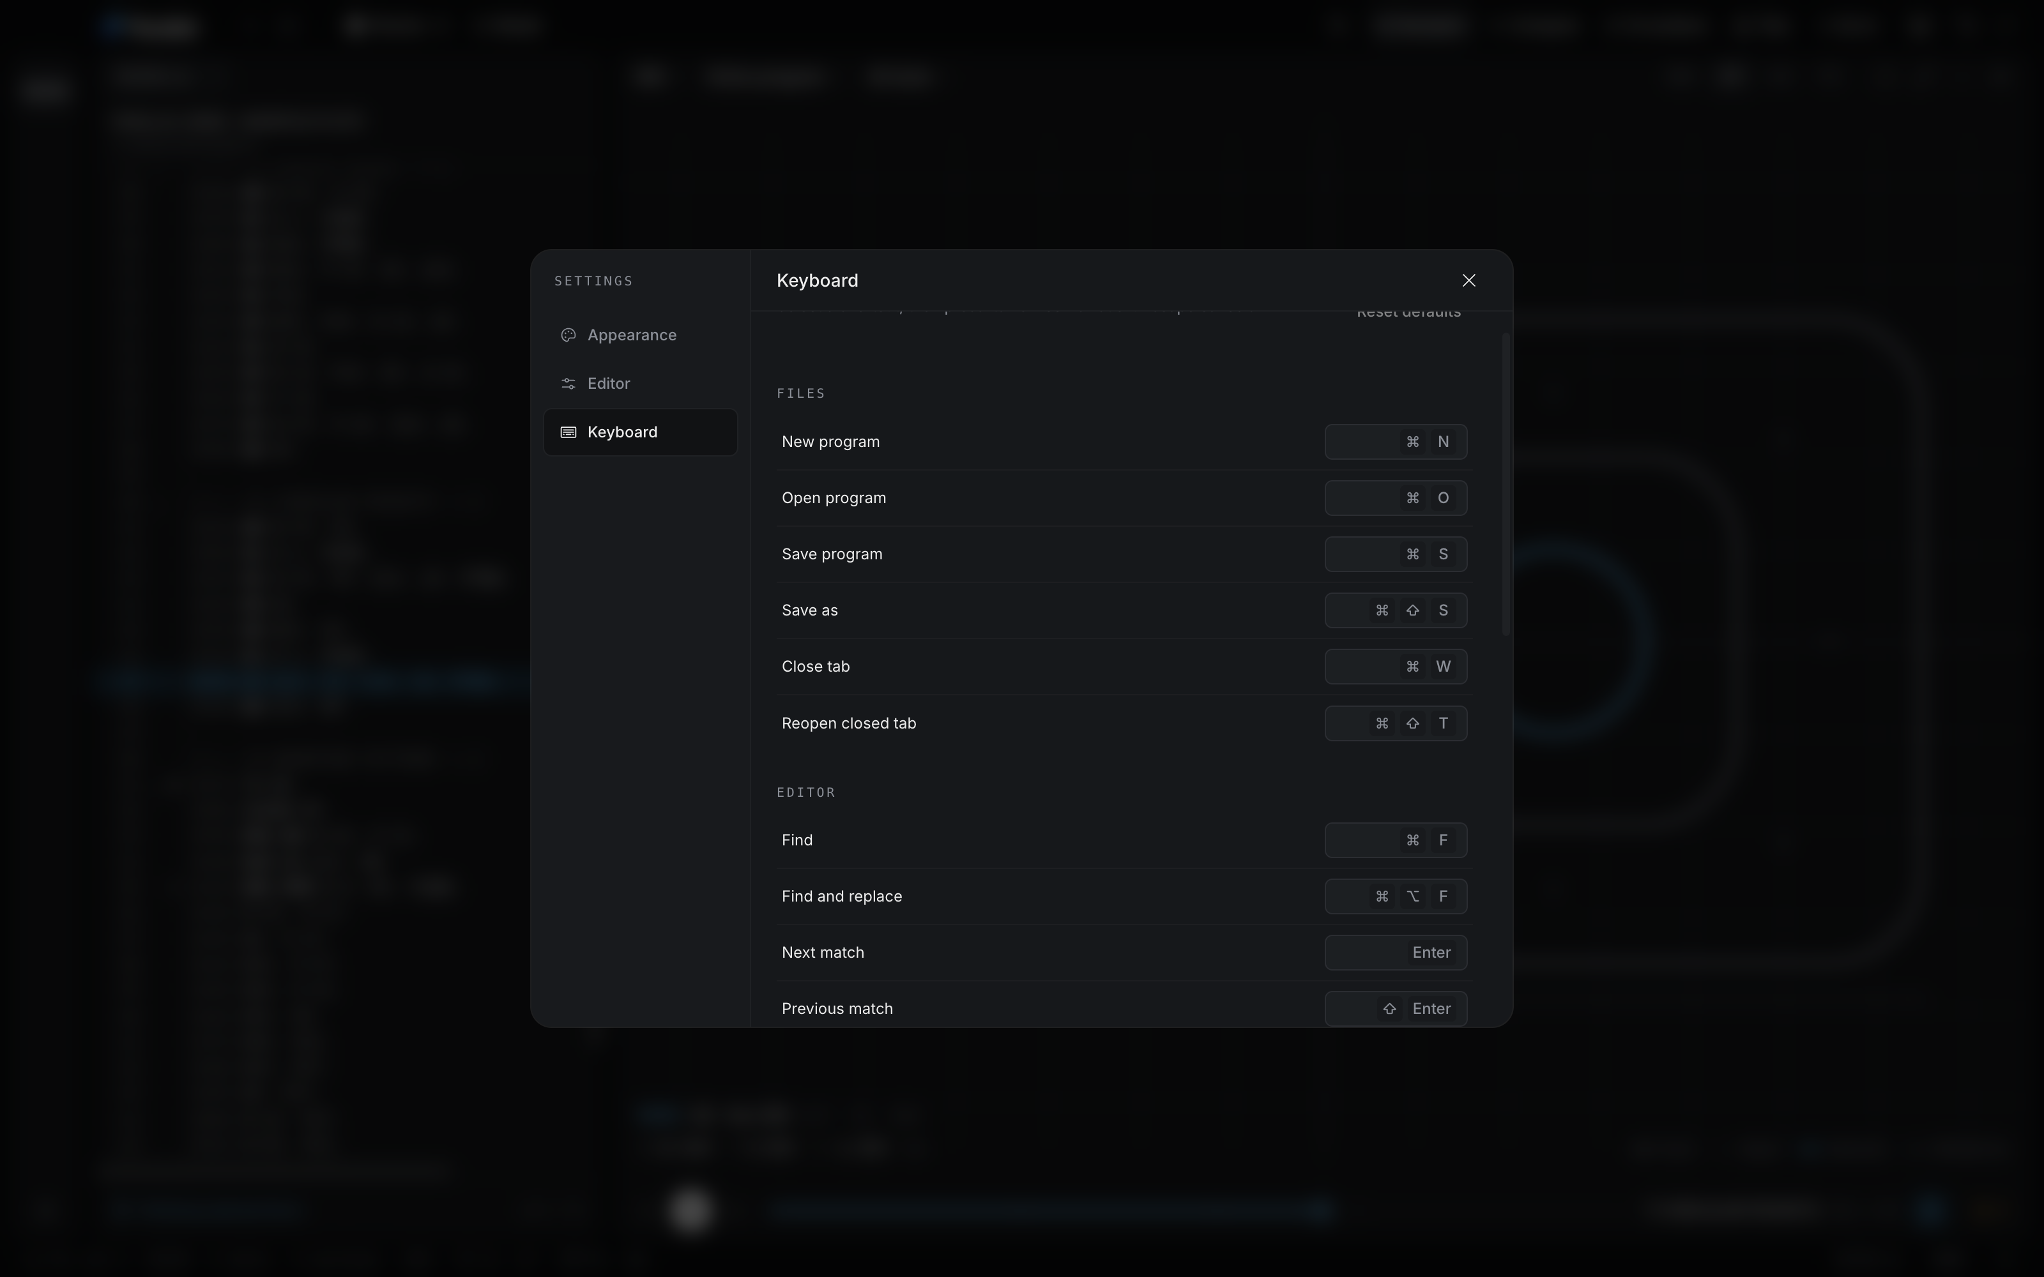Click the 'Save as' label
This screenshot has height=1277, width=2044.
(x=809, y=610)
